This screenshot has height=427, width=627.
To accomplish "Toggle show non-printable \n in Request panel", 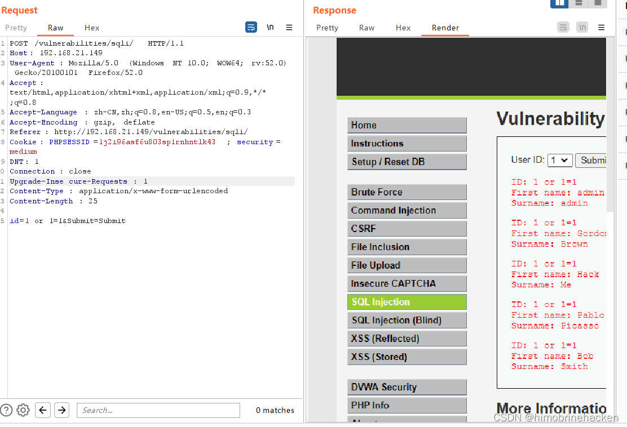I will click(x=270, y=27).
